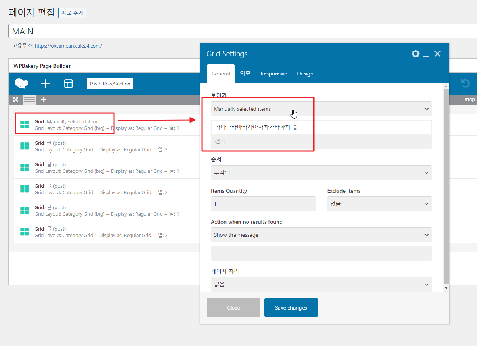Switch to the General tab
This screenshot has width=477, height=346.
221,74
